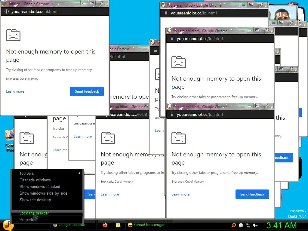Open the Firefox icon on the taskbar

tap(105, 225)
